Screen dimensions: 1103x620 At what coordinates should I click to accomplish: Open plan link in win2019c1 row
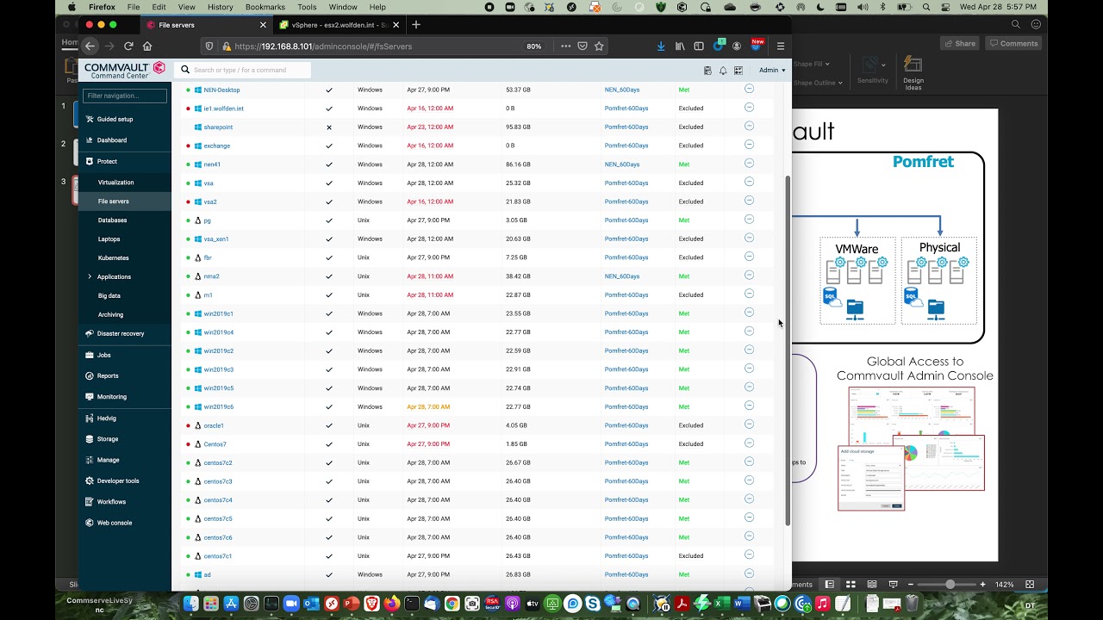(626, 313)
